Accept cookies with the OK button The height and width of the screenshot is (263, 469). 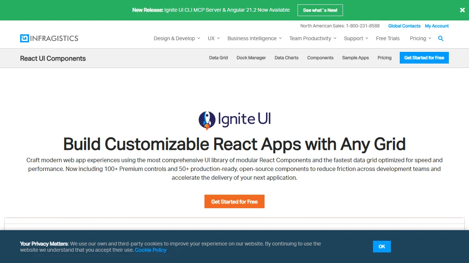[x=382, y=247]
